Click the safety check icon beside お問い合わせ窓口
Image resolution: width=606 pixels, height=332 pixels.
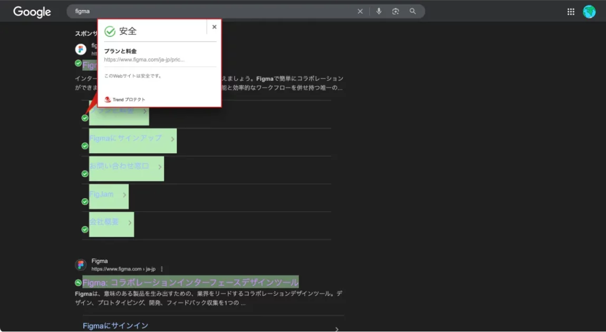[85, 174]
